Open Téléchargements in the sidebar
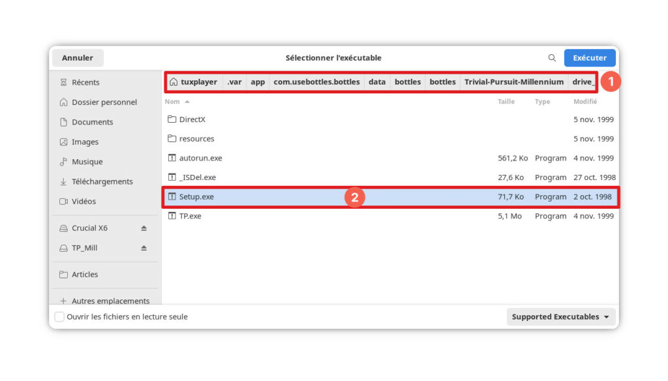This screenshot has height=381, width=668. coord(102,181)
